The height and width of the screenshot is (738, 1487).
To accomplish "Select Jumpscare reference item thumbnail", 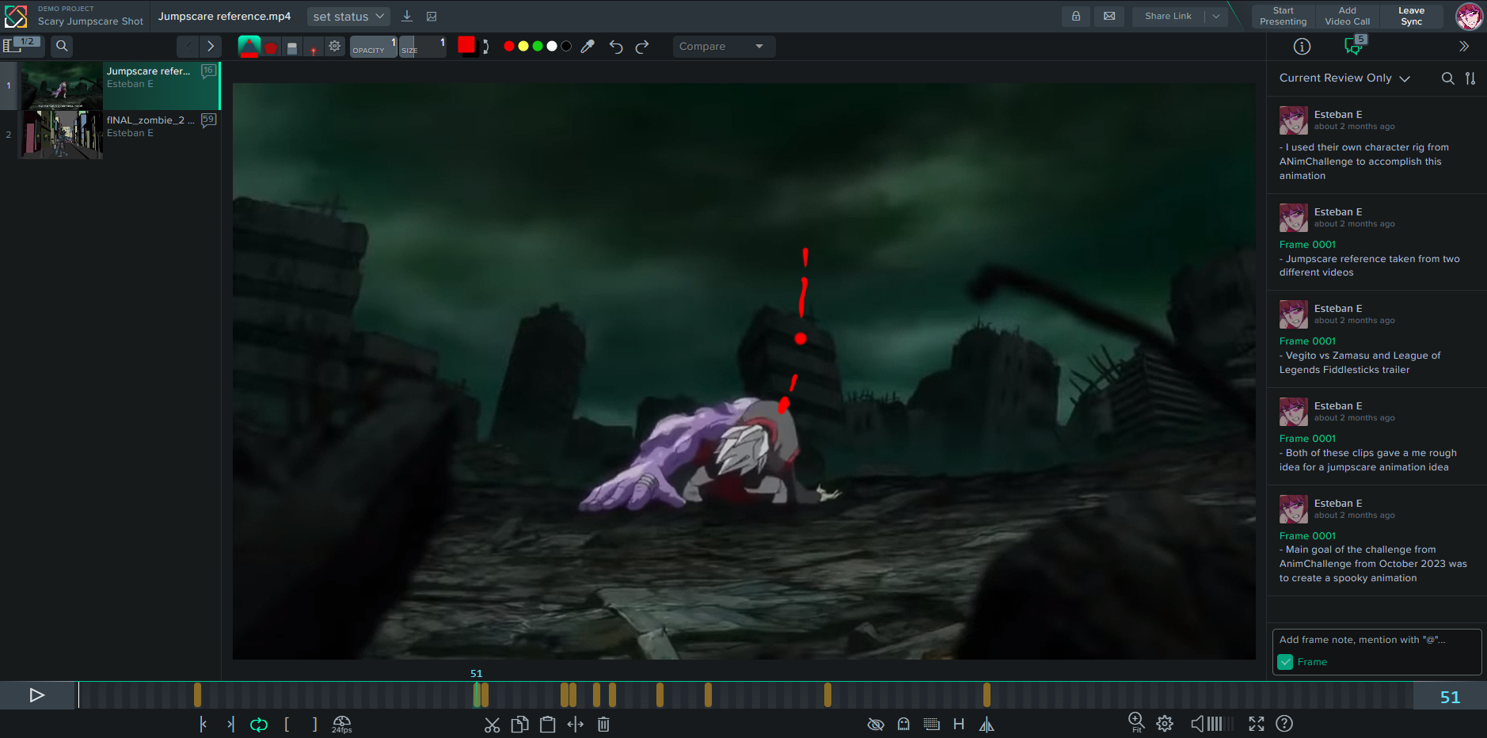I will [x=62, y=86].
